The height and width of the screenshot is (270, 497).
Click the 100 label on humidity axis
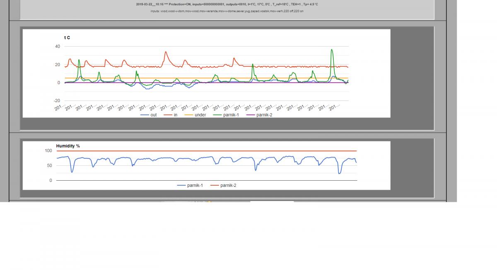coord(48,151)
